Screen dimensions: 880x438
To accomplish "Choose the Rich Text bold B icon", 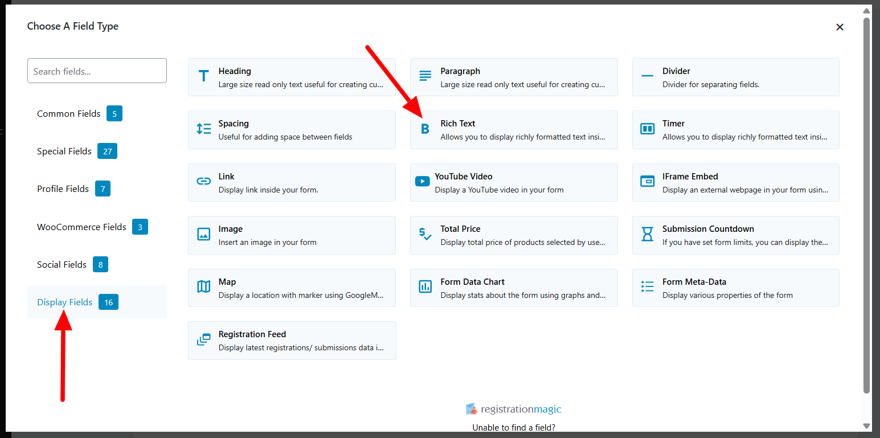I will [x=425, y=129].
